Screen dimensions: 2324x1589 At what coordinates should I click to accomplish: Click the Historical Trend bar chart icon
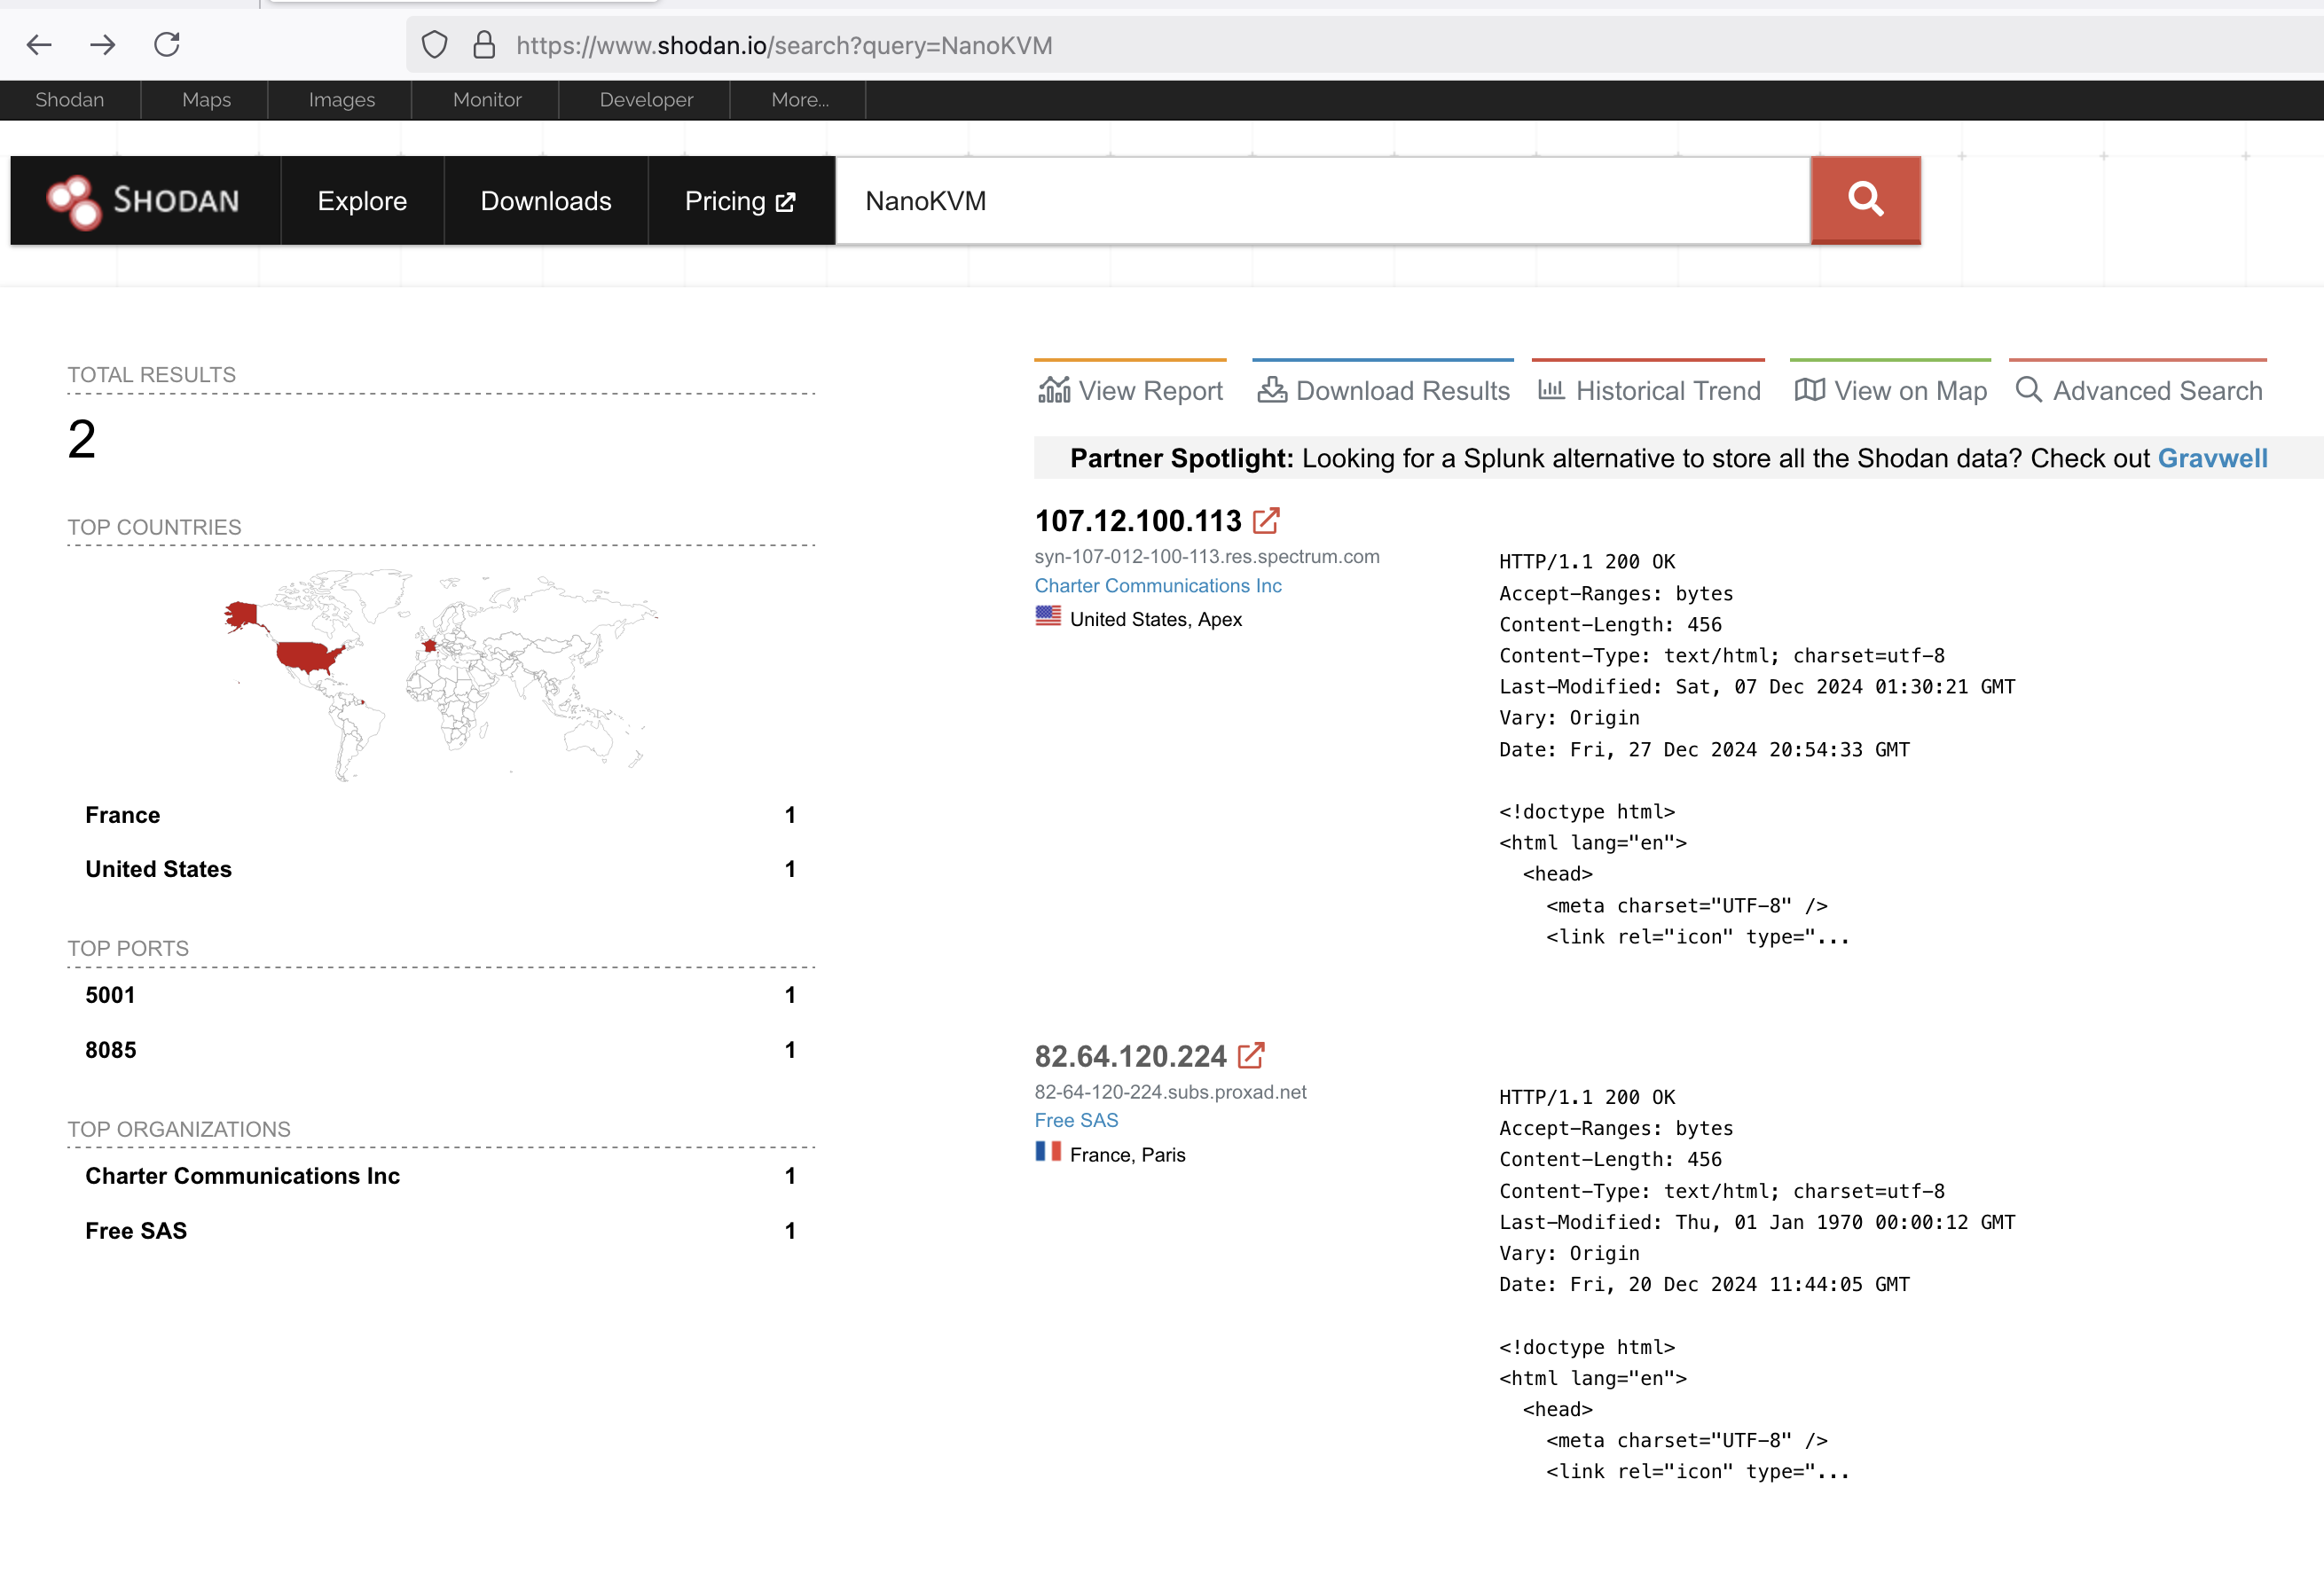pos(1551,390)
